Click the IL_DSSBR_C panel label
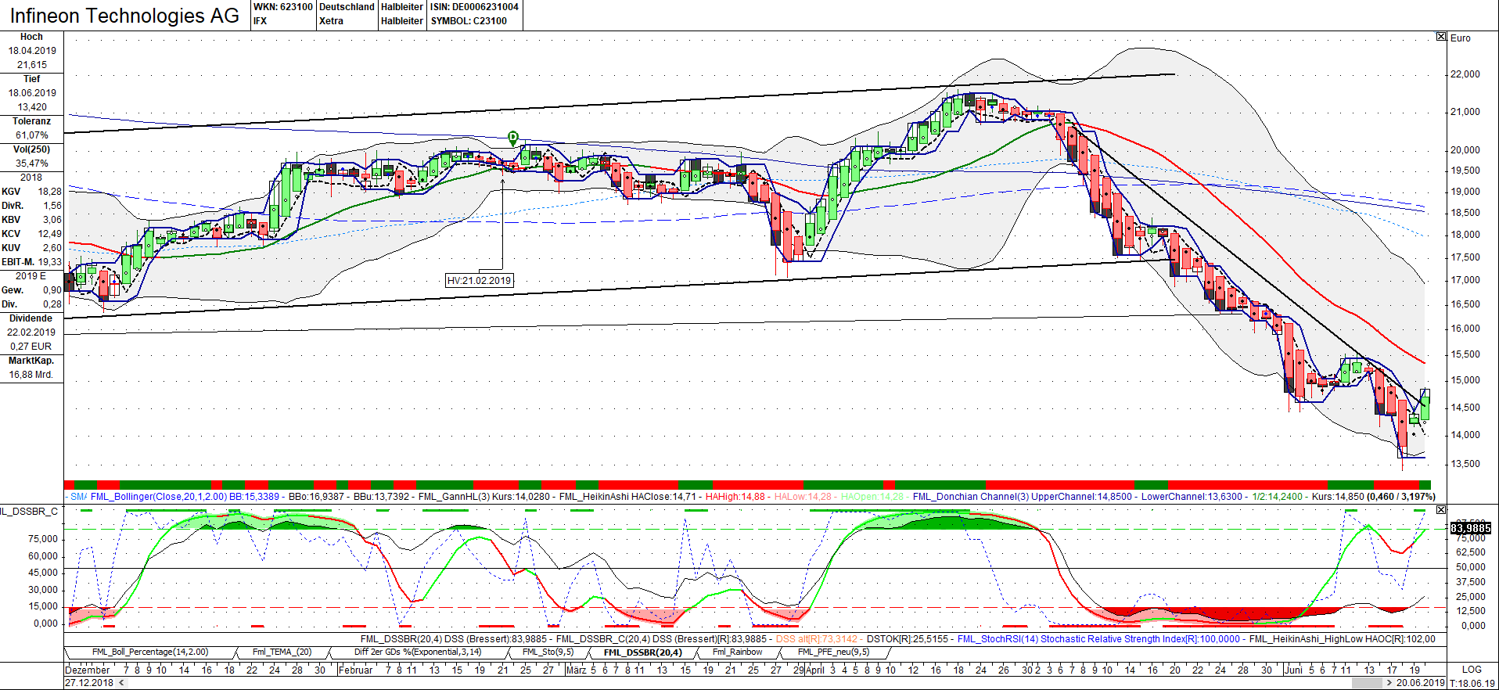Image resolution: width=1499 pixels, height=690 pixels. (x=29, y=511)
